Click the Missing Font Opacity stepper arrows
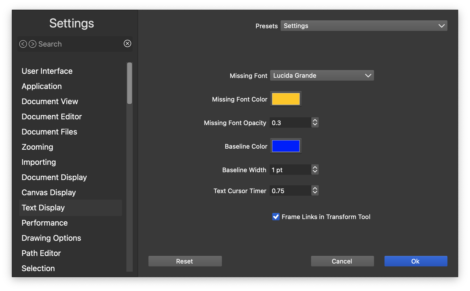This screenshot has width=470, height=291. click(315, 122)
